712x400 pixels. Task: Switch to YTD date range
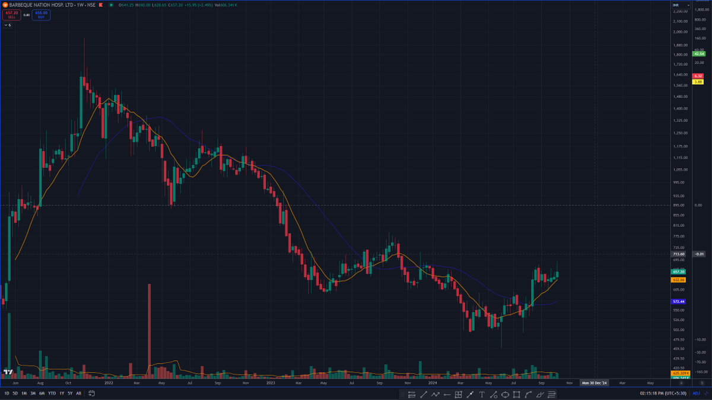pyautogui.click(x=52, y=393)
